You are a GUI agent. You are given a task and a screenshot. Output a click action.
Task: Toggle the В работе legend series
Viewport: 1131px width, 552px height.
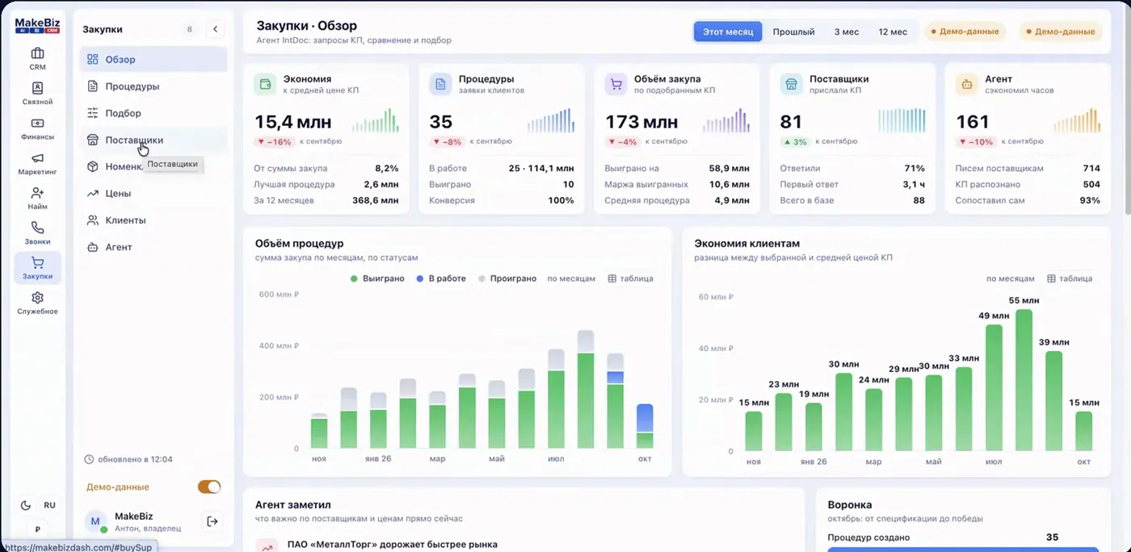(441, 278)
